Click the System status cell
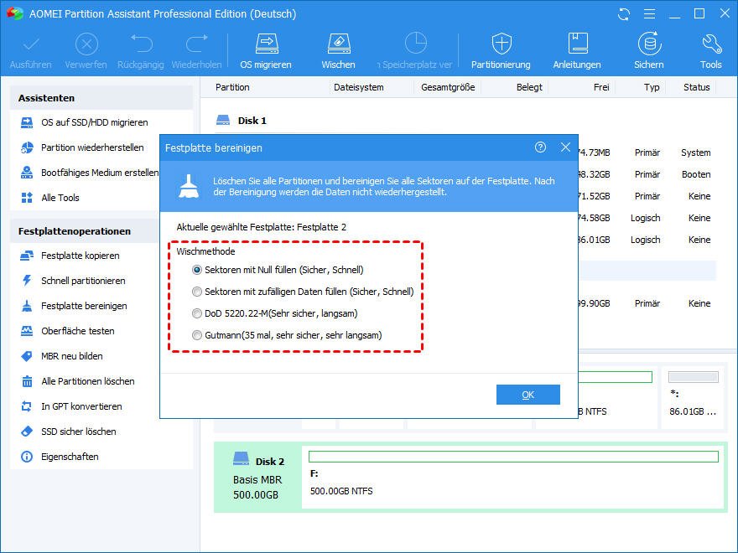738x553 pixels. click(695, 152)
